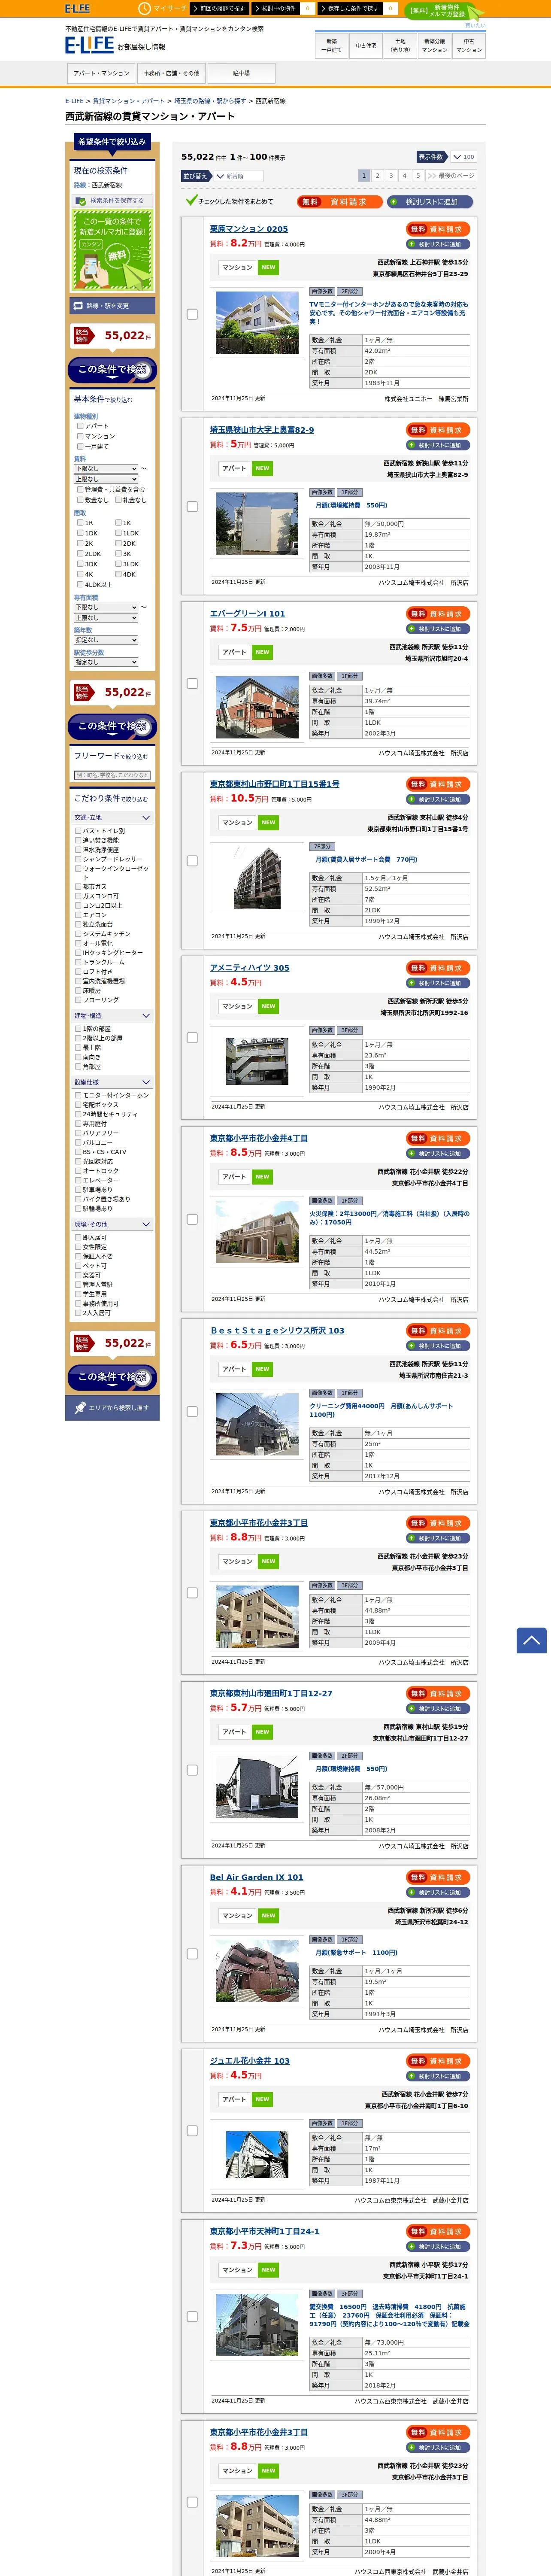Screen dimensions: 551x2576
Task: Tick the バス・トイレ別 checkbox
Action: (78, 831)
